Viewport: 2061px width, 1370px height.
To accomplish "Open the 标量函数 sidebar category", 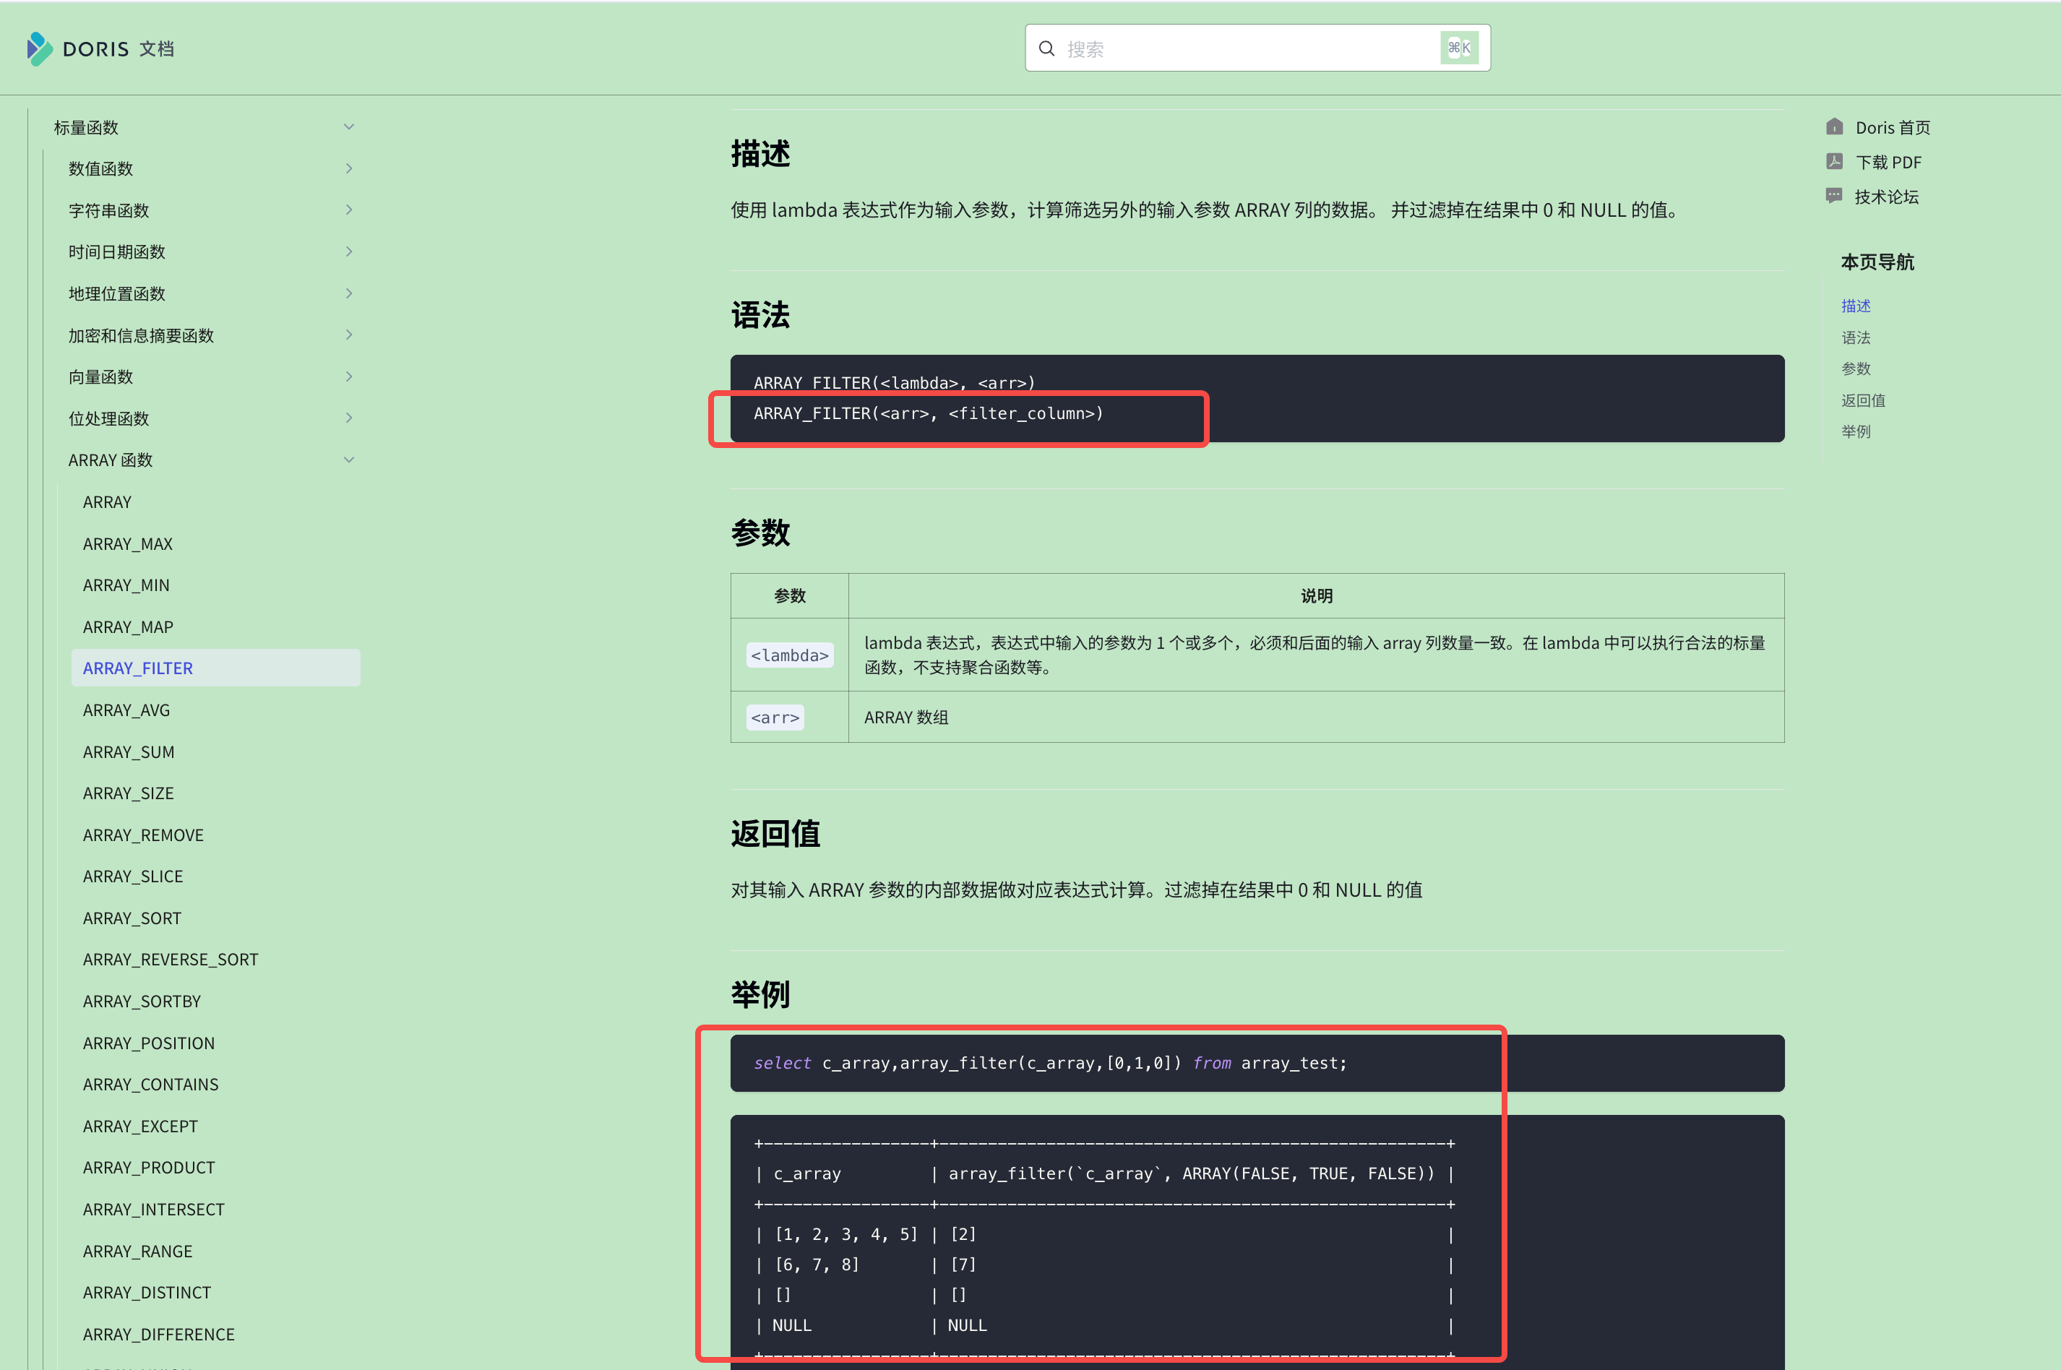I will click(85, 128).
